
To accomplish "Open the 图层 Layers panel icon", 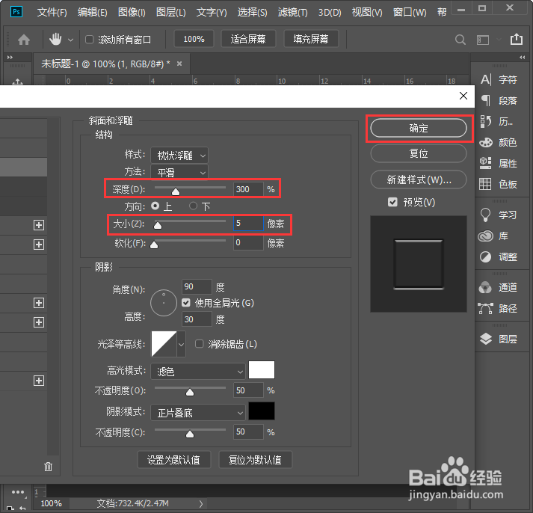I will tap(486, 339).
